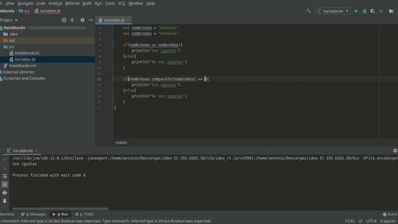Click the down arrow in Run console sidebar
Image resolution: width=398 pixels, height=224 pixels.
coord(4,168)
